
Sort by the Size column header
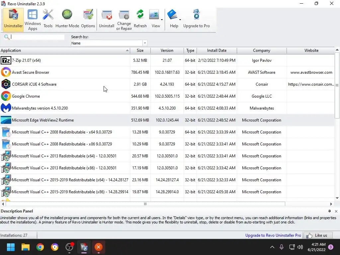[x=140, y=50]
